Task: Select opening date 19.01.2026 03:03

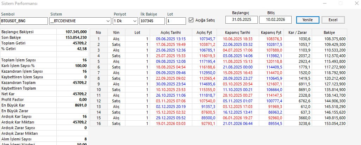Action: tap(170, 123)
